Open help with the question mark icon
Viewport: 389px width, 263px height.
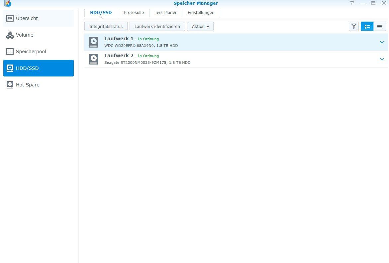(352, 3)
